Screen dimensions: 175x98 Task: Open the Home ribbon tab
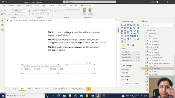pos(11,6)
